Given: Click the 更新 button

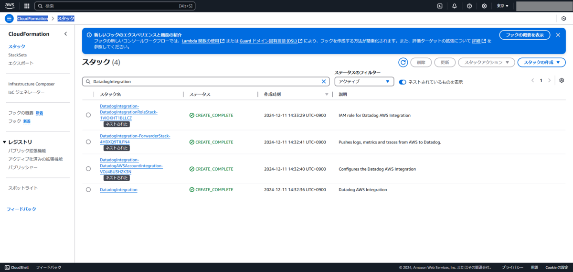Looking at the screenshot, I should click(x=445, y=62).
